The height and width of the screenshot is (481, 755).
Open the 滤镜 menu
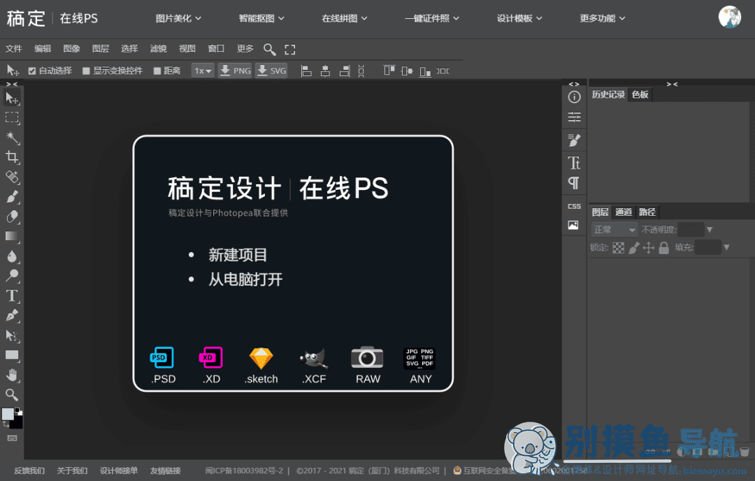tap(159, 49)
